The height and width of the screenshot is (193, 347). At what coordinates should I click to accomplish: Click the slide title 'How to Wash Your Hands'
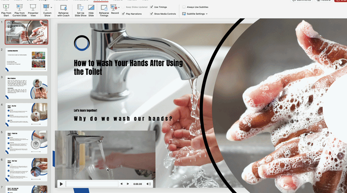pos(128,68)
